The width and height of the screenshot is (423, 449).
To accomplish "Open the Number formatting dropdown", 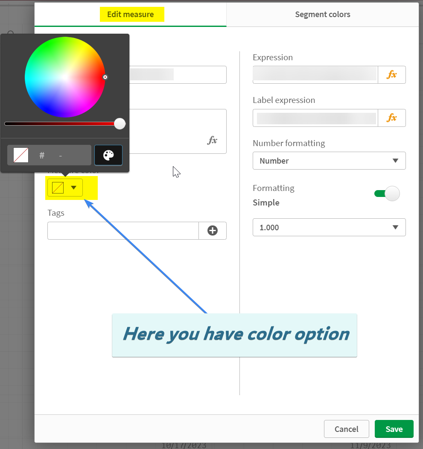I will [329, 161].
